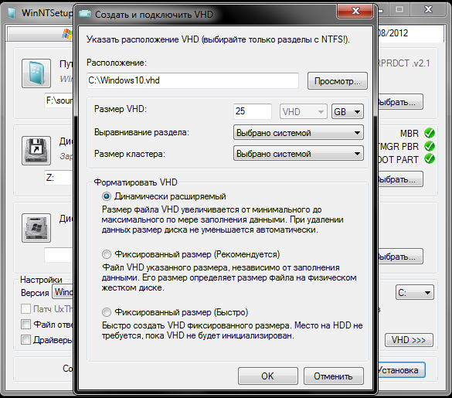Click the Просмотр... browse button
This screenshot has height=398, width=452.
(338, 81)
